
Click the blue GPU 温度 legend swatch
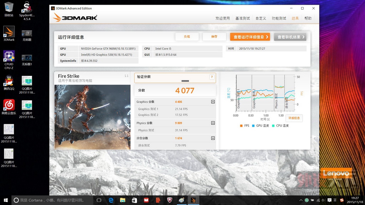point(253,126)
